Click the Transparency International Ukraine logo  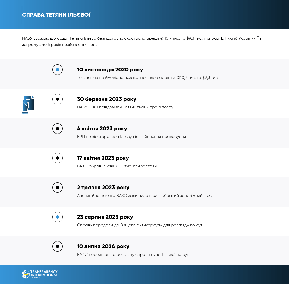tap(40, 274)
